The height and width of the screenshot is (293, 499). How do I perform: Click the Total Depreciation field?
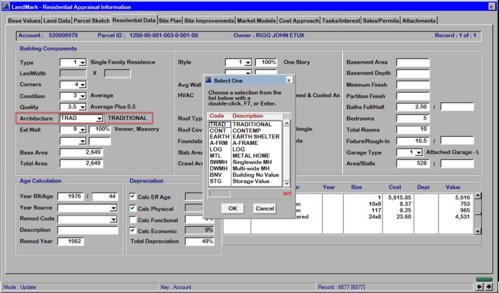pyautogui.click(x=200, y=242)
